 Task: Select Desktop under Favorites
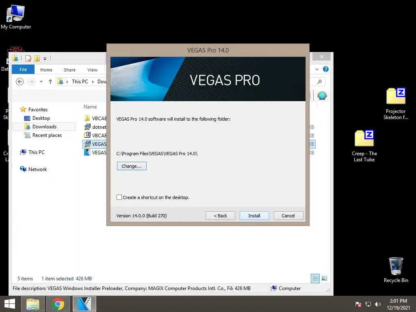coord(41,118)
